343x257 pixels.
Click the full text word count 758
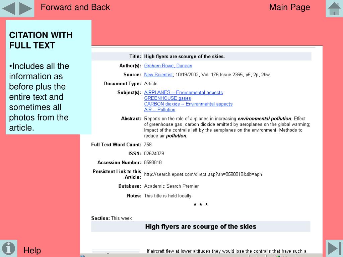click(148, 145)
